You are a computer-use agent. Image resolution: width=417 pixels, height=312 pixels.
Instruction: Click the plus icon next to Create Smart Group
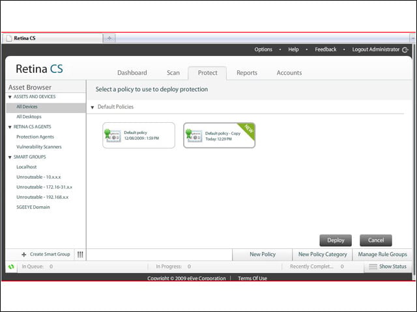tap(24, 254)
